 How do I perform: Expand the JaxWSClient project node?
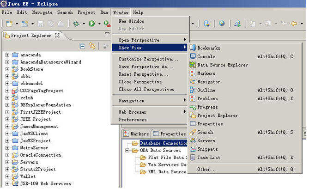(7, 134)
